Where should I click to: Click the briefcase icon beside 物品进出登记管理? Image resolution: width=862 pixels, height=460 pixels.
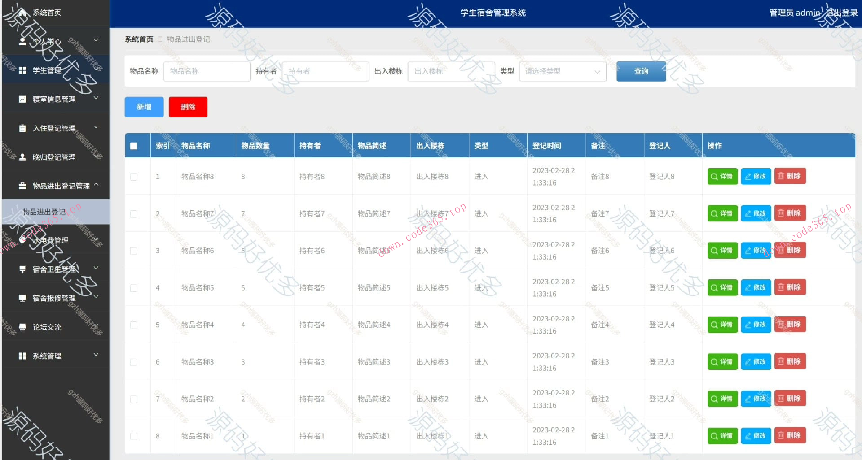point(22,186)
